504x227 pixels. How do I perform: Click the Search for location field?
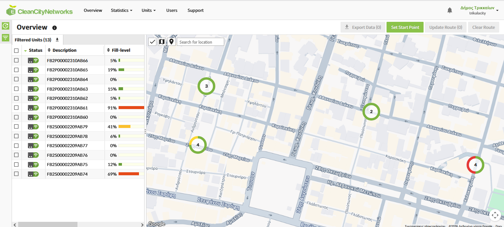coord(200,42)
